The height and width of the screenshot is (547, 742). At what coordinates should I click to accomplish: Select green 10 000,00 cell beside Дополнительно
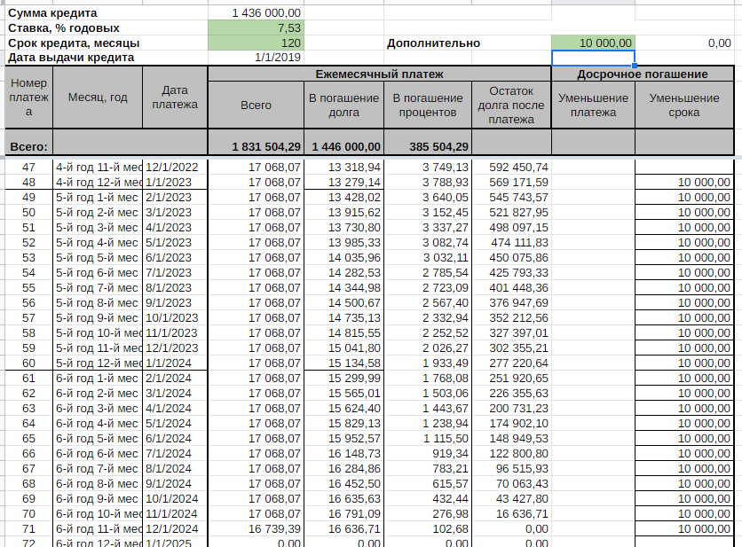point(593,43)
